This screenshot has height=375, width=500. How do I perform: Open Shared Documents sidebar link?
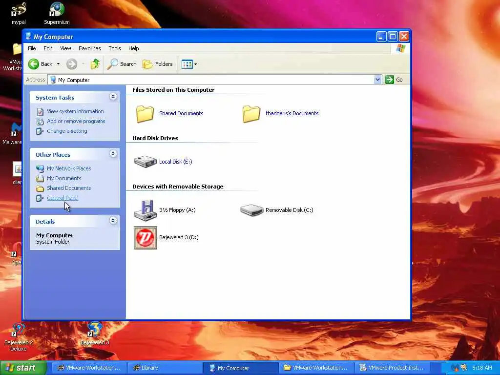[69, 188]
